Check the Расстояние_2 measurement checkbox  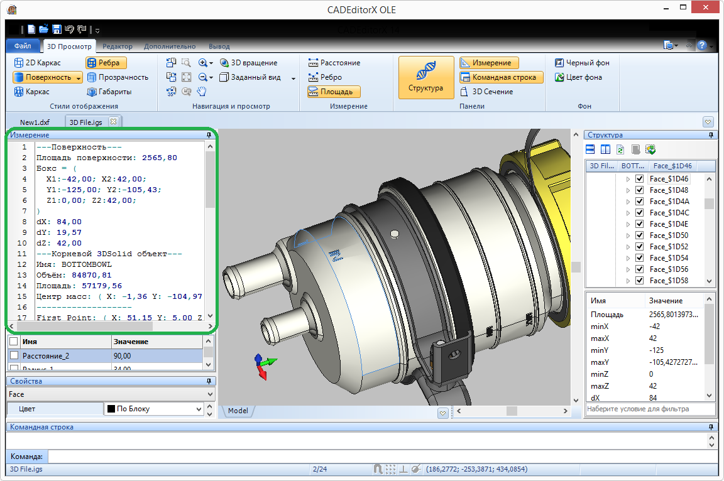click(14, 356)
